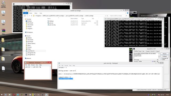Open File menu in YAM.bat Notepad
This screenshot has height=96, width=171.
click(x=26, y=65)
